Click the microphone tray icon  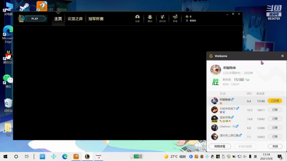pyautogui.click(x=250, y=156)
